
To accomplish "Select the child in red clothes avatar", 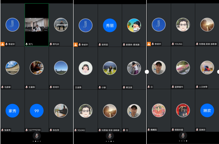I will (x=207, y=68).
